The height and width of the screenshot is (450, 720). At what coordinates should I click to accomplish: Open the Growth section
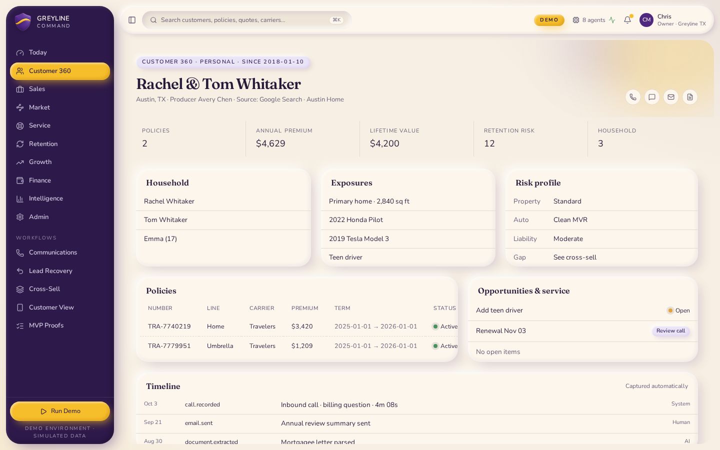tap(60, 162)
